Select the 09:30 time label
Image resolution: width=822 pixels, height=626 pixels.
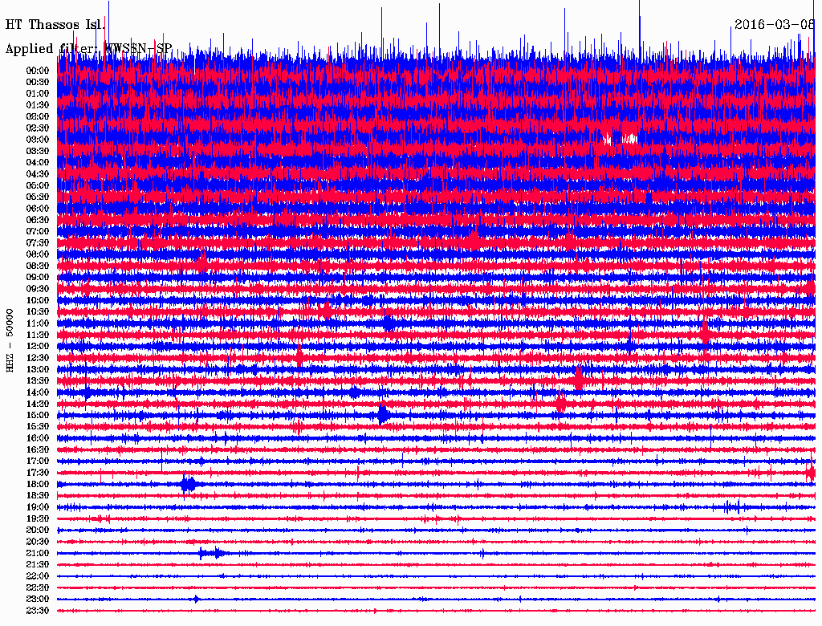[38, 289]
